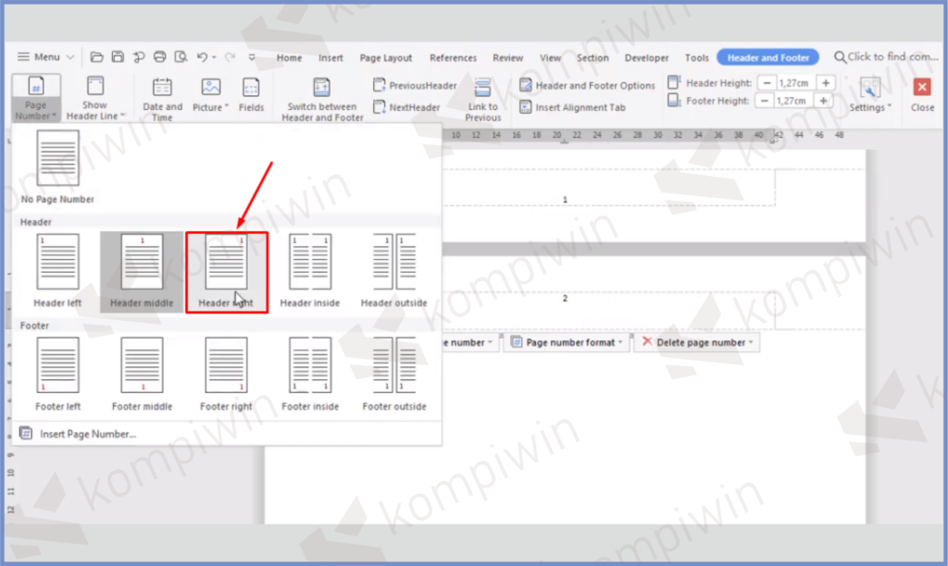
Task: Click Switch between Header and Footer
Action: (322, 89)
